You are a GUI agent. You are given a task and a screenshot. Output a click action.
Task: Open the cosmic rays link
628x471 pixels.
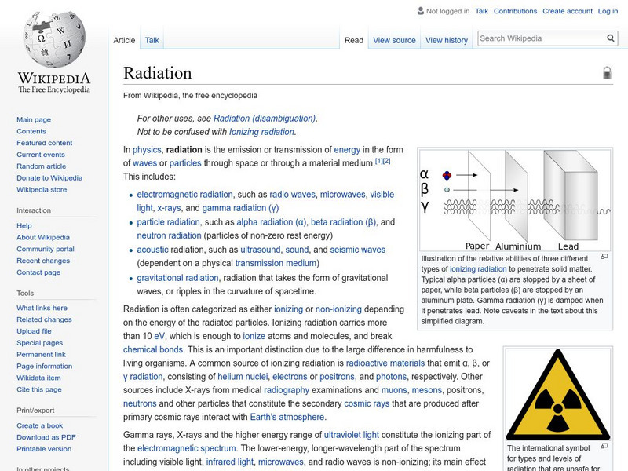(367, 403)
